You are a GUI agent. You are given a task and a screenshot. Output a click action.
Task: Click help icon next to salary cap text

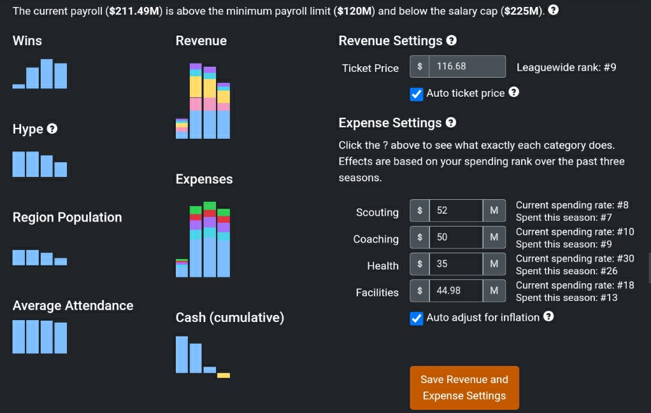click(x=554, y=10)
